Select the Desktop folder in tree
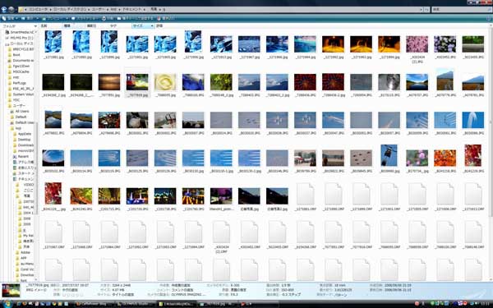The width and height of the screenshot is (493, 308). pyautogui.click(x=21, y=140)
